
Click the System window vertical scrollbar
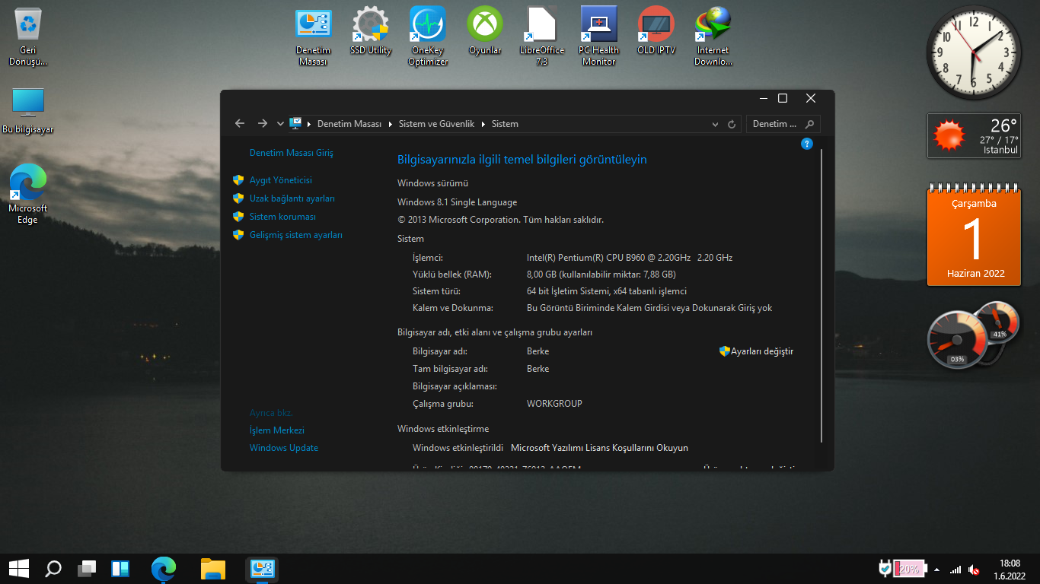click(x=822, y=297)
